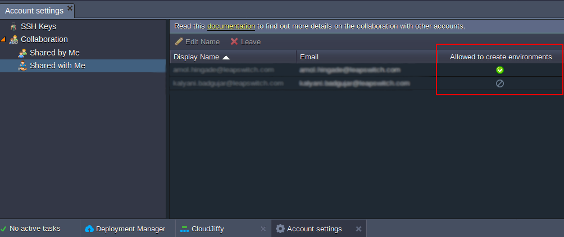Click the Deployment Manager cloud icon

(89, 229)
